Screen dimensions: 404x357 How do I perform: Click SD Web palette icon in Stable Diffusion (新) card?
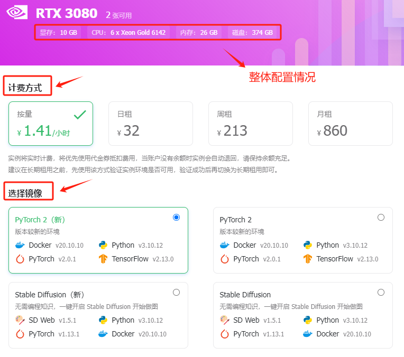click(x=20, y=320)
